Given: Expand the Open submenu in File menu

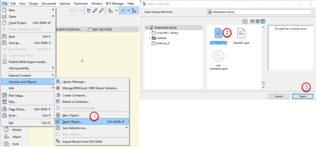Looking at the screenshot, I should point(28,17).
